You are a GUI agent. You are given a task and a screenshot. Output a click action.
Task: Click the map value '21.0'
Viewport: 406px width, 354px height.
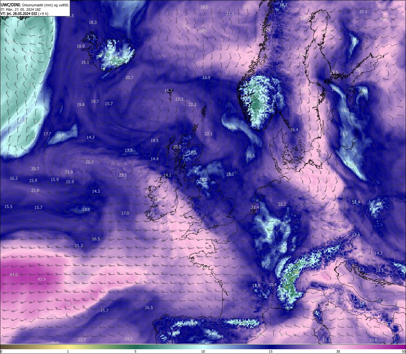tap(35, 190)
